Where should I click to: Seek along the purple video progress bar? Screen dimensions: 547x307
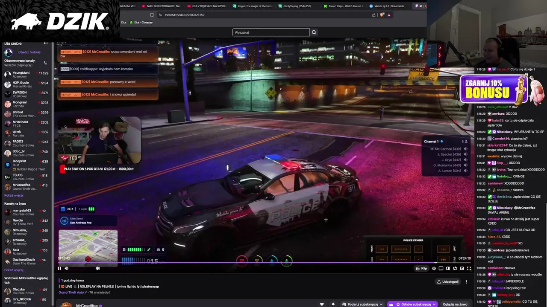(x=264, y=263)
